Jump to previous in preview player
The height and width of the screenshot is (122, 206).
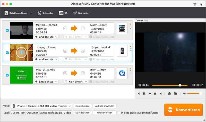(139, 94)
